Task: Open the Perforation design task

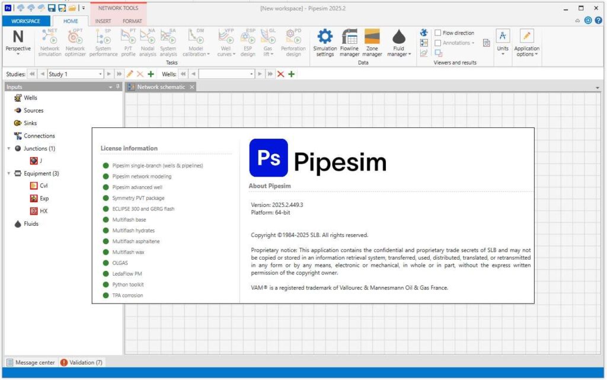Action: [293, 43]
